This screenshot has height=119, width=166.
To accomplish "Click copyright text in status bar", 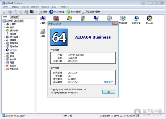I will pos(120,116).
